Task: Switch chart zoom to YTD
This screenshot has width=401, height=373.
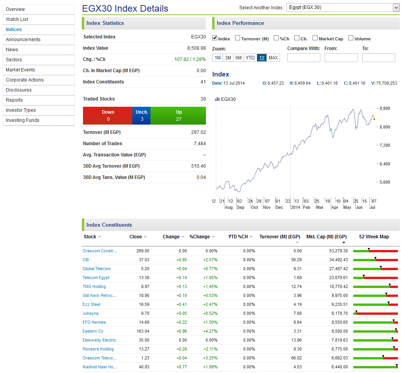Action: 250,57
